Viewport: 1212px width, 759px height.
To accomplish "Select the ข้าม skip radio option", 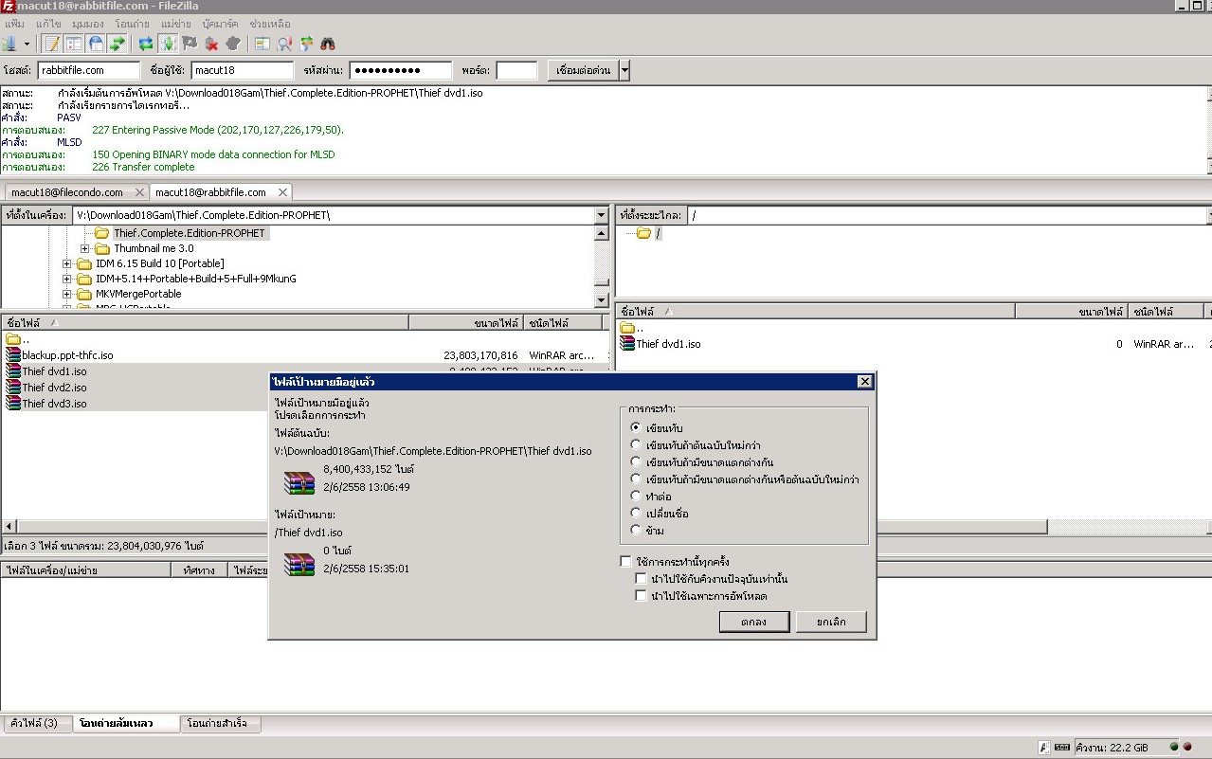I will pyautogui.click(x=636, y=530).
